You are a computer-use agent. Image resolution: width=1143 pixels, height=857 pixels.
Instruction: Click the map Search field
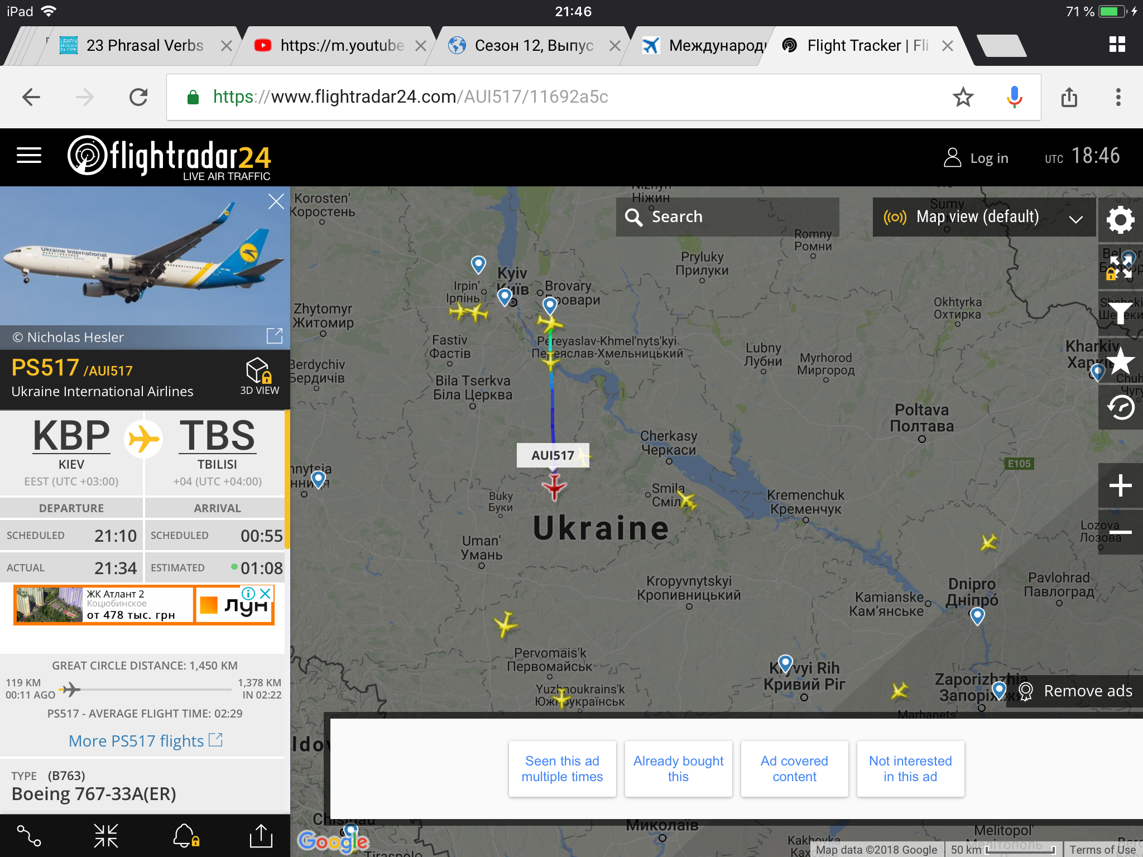pyautogui.click(x=727, y=217)
